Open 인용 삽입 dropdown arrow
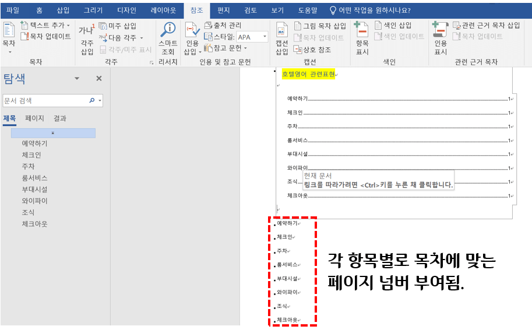532x333 pixels. (200, 51)
